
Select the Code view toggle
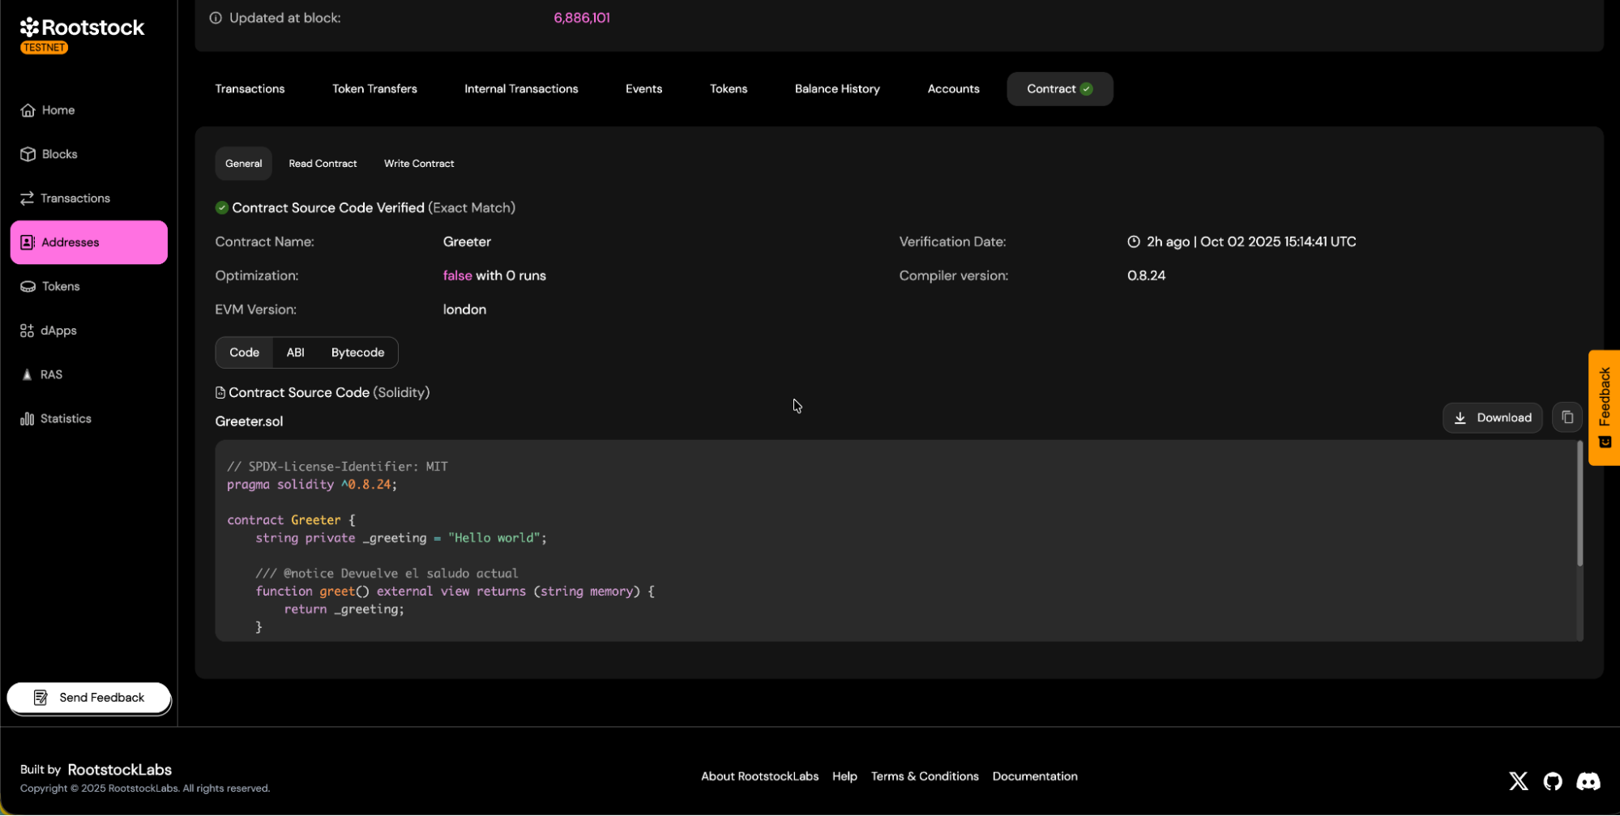coord(244,352)
